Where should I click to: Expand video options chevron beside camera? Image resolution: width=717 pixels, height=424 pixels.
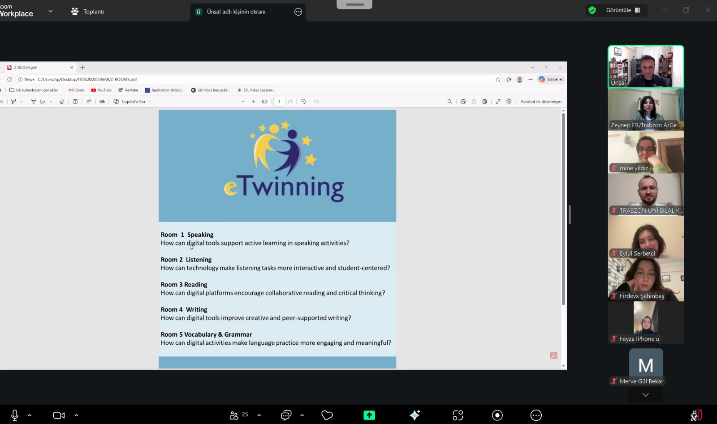click(x=76, y=415)
